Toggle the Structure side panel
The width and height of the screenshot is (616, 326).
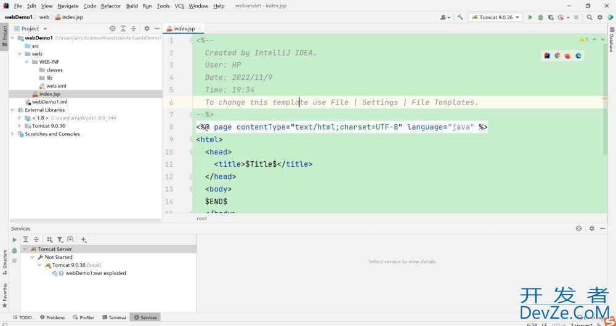point(4,262)
